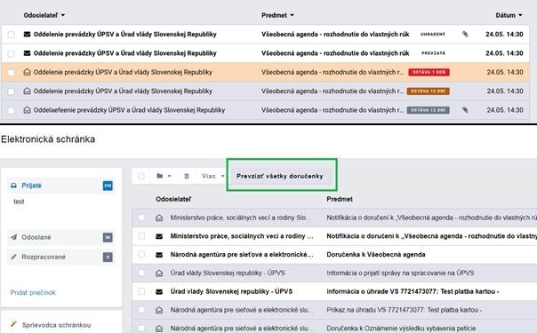
Task: Click the gray OSTÁVA 12 DNÍ badge
Action: pos(429,110)
